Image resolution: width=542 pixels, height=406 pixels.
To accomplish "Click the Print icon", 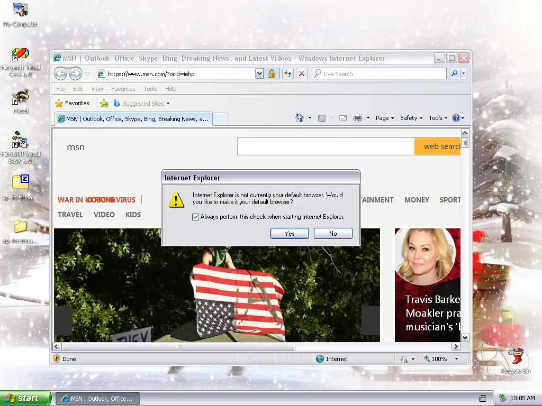I will tap(358, 118).
